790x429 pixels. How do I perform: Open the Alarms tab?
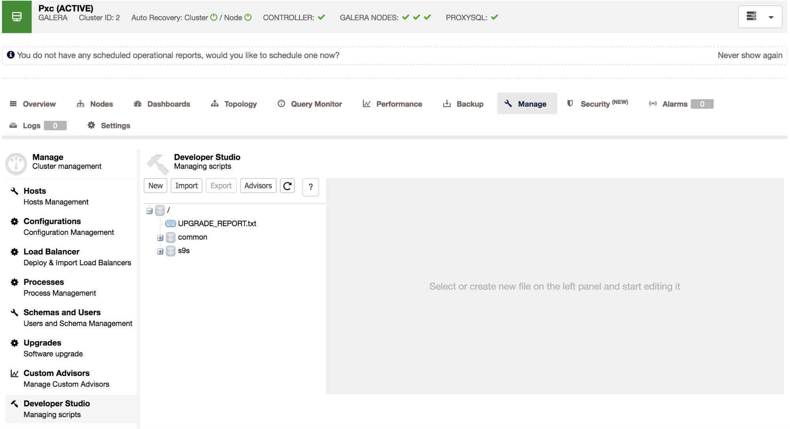(681, 104)
